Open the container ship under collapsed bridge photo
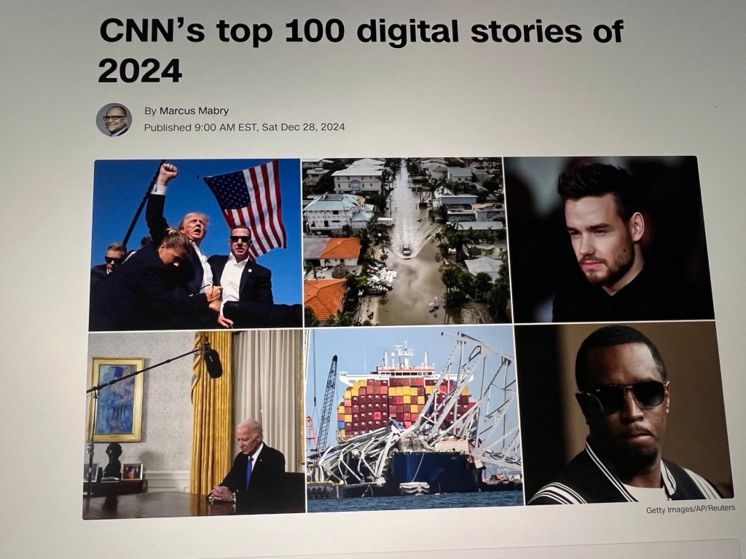Screen dimensions: 746x559 [414, 419]
